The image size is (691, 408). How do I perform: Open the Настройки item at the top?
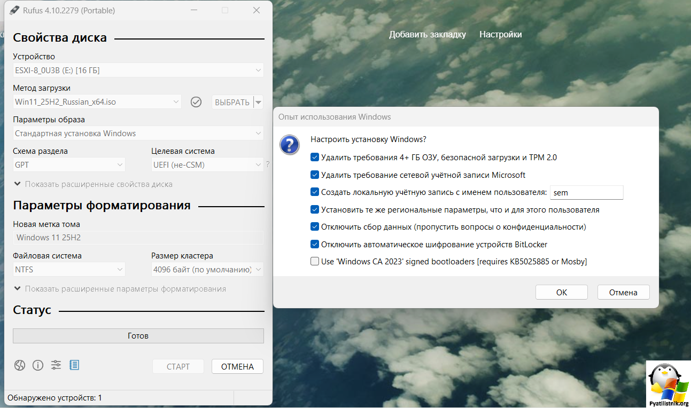(500, 34)
